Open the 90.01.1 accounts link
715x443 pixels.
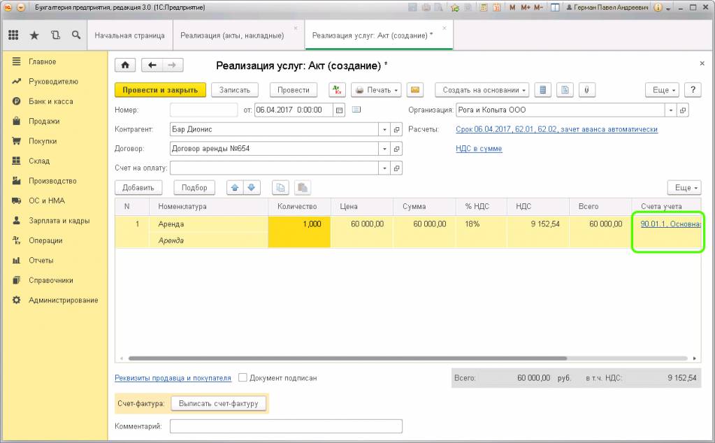pos(670,224)
